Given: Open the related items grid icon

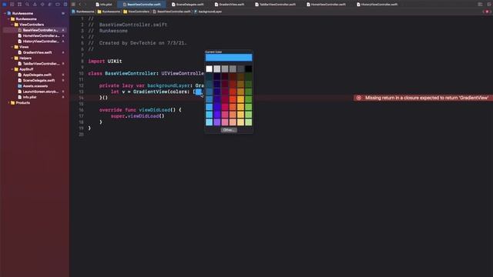Looking at the screenshot, I should pyautogui.click(x=73, y=5).
